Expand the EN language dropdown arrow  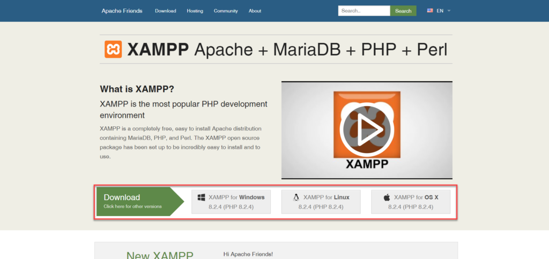tap(449, 11)
